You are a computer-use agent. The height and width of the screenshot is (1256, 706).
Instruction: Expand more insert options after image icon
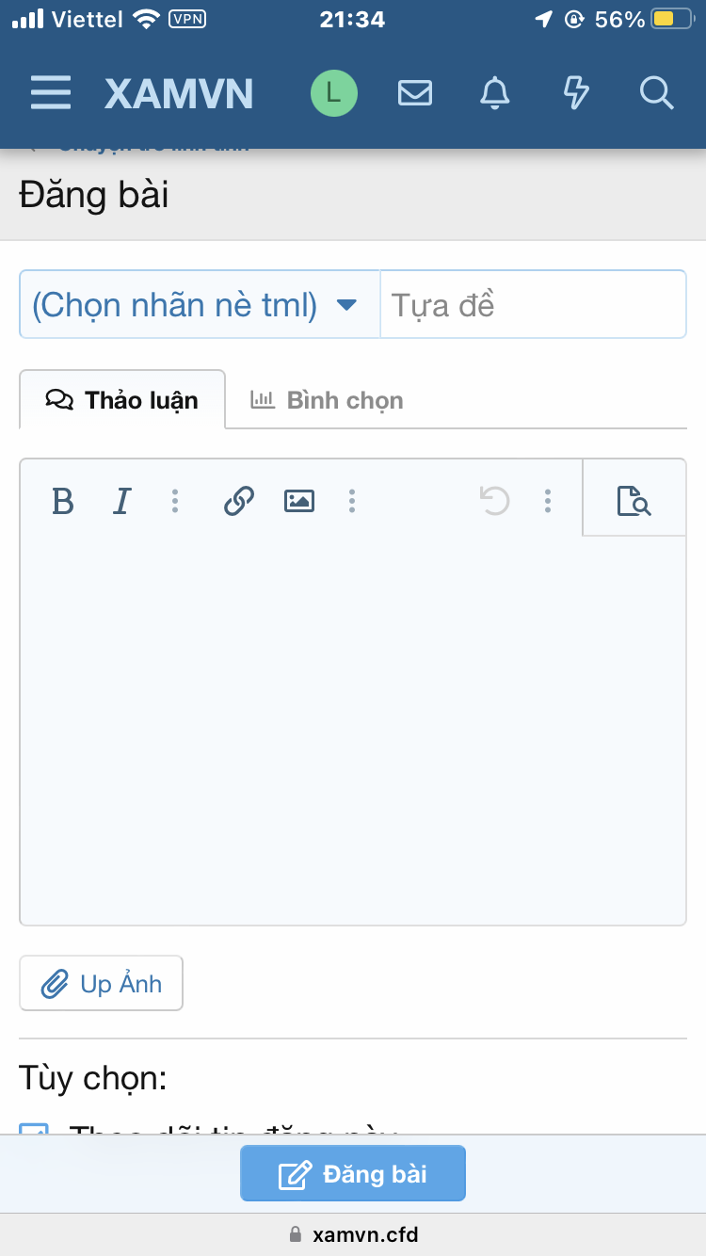click(x=352, y=501)
